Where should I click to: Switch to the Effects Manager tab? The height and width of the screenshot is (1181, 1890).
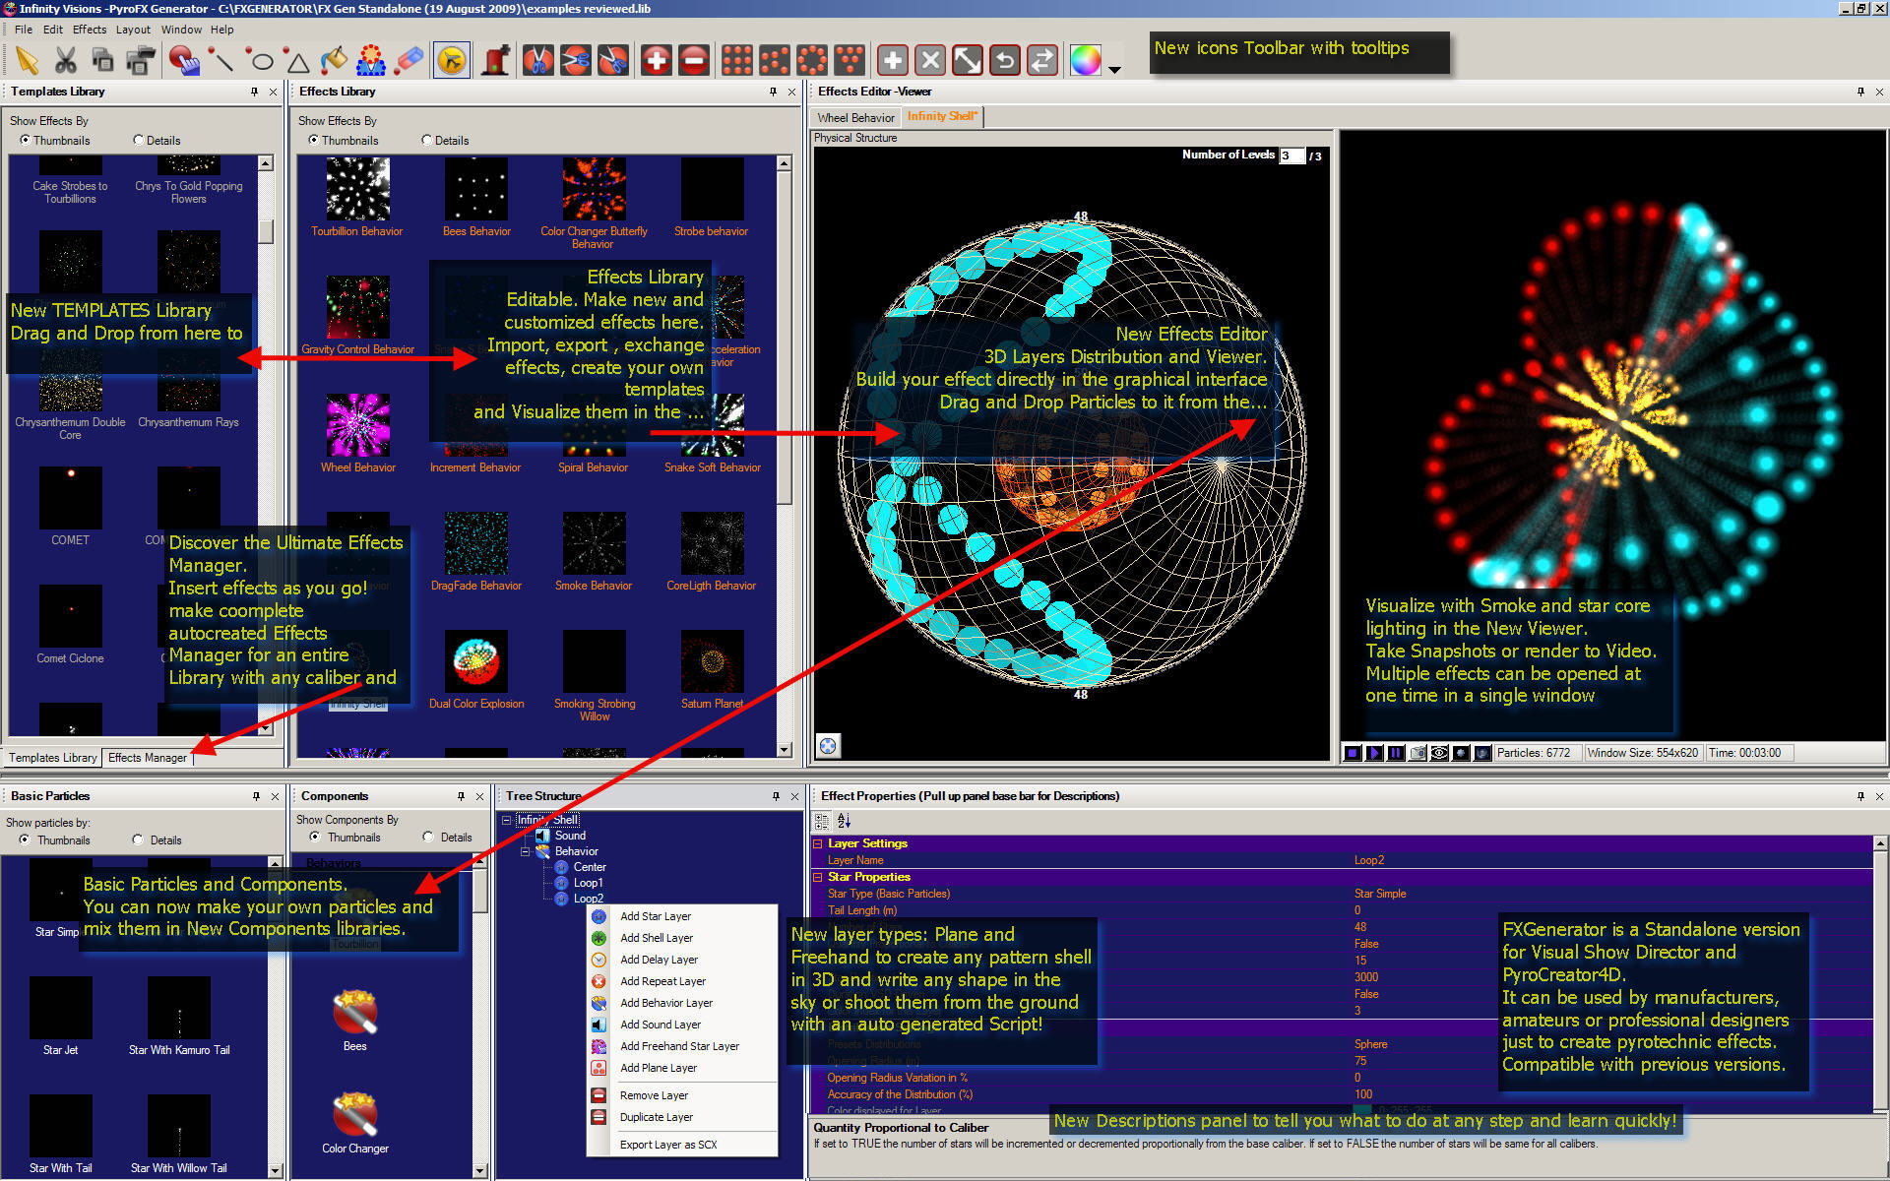point(147,758)
